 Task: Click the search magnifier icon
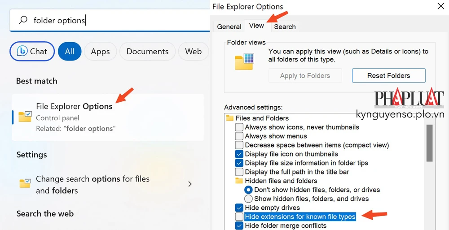tap(22, 21)
